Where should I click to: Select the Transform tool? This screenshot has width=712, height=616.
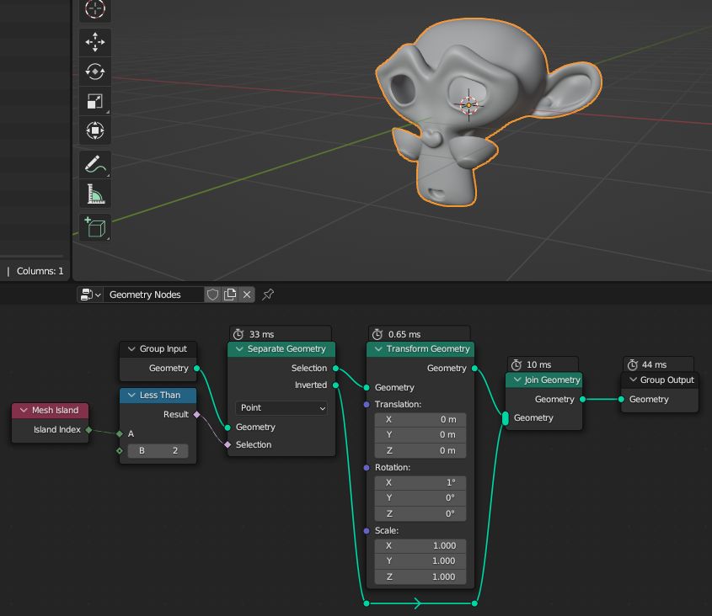pyautogui.click(x=95, y=130)
